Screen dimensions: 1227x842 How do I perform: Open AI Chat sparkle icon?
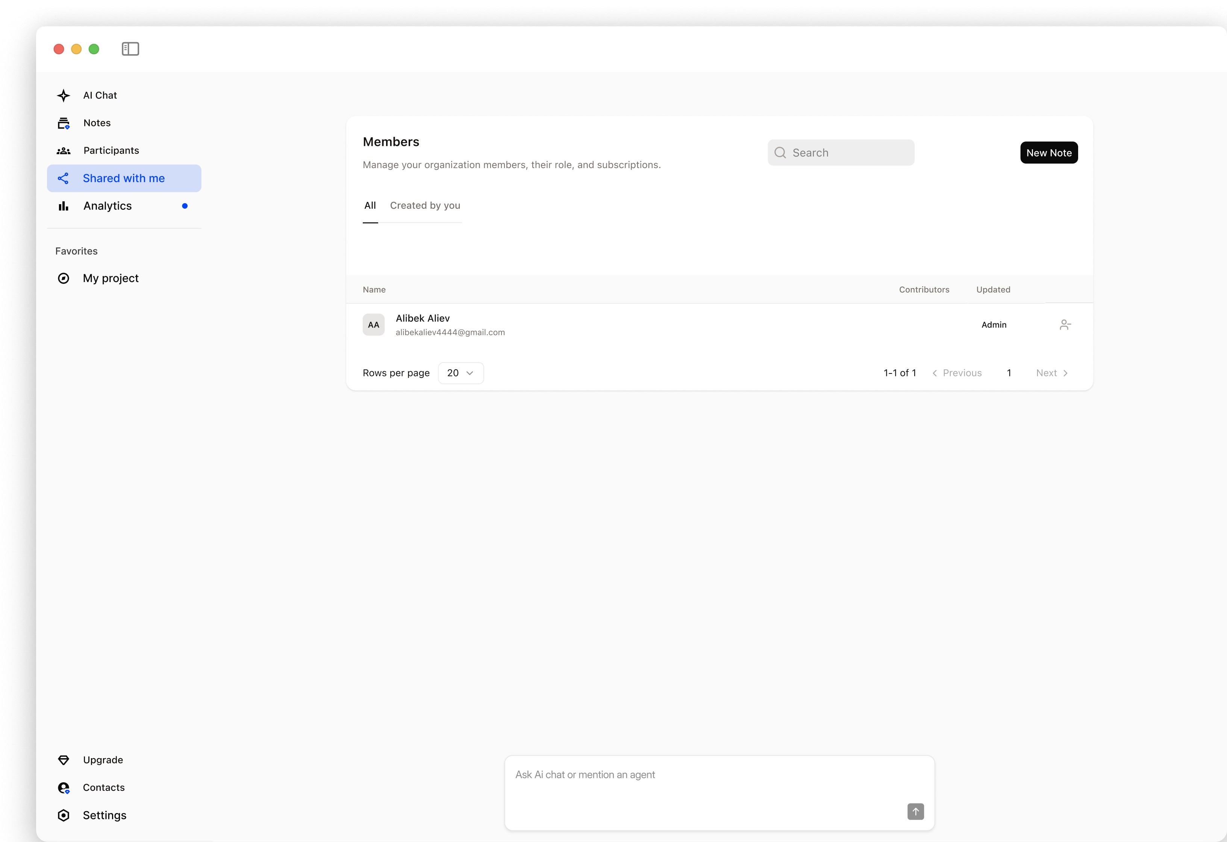[x=64, y=96]
